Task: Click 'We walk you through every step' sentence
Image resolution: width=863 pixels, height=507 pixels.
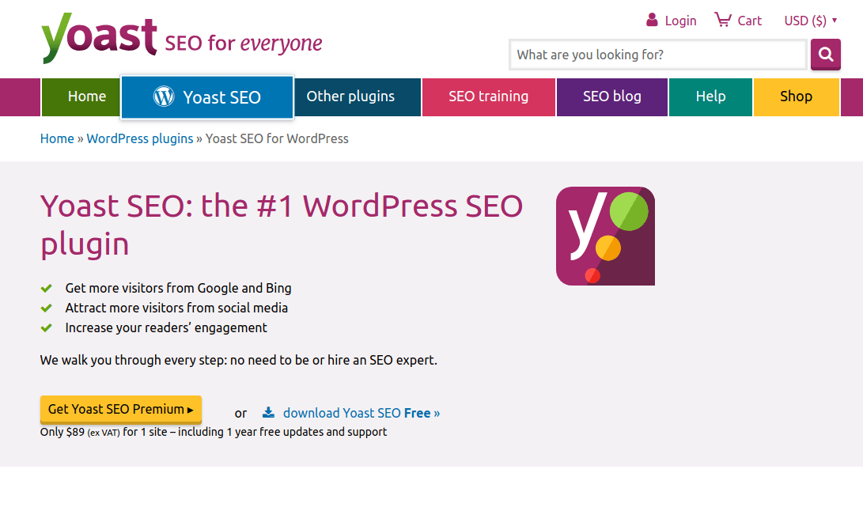Action: click(x=239, y=360)
